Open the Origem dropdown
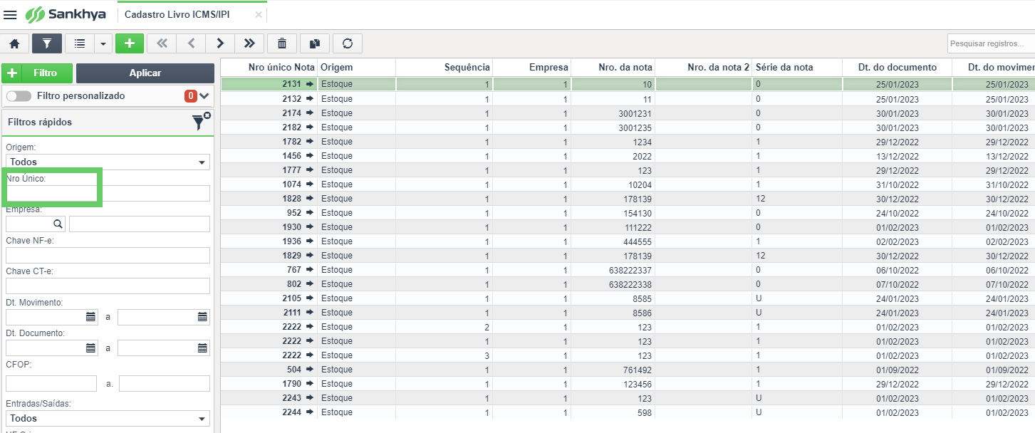Image resolution: width=1035 pixels, height=433 pixels. coord(108,162)
